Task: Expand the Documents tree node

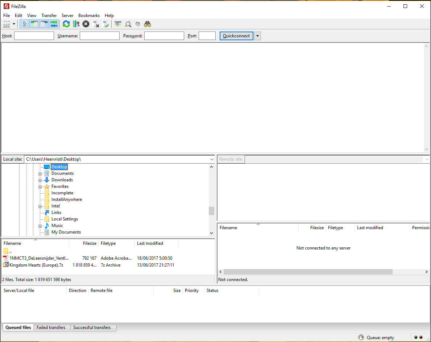Action: pyautogui.click(x=40, y=174)
